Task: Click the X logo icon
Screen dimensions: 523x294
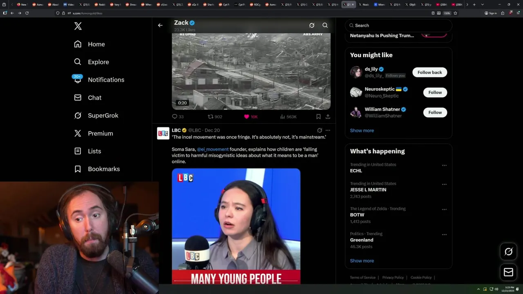Action: point(78,26)
